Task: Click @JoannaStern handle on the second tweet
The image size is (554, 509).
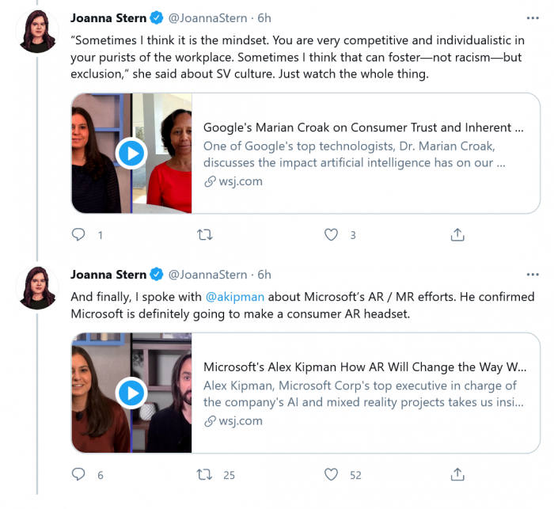Action: click(x=207, y=275)
